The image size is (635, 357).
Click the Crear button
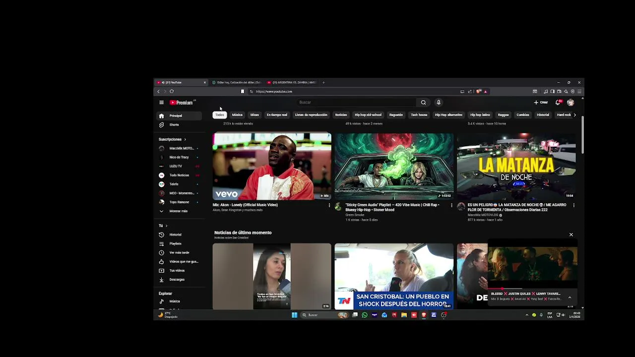[541, 103]
